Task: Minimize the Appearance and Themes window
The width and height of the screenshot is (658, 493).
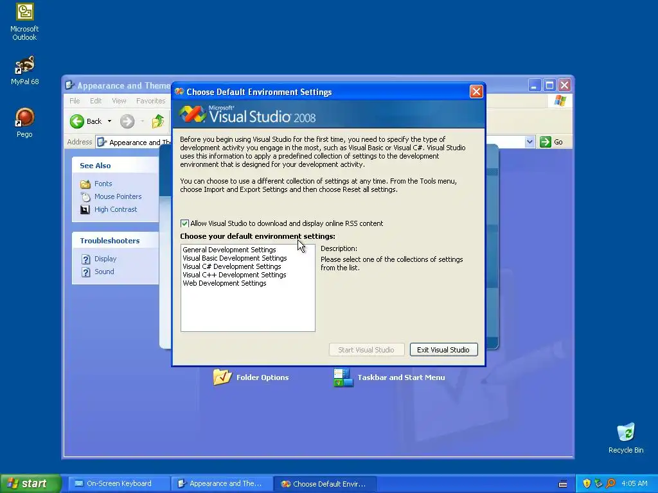Action: 534,85
